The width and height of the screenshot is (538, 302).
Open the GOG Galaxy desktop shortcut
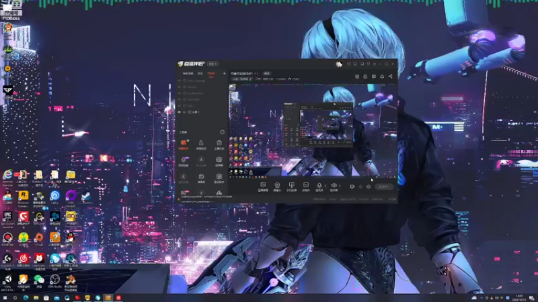tap(71, 199)
